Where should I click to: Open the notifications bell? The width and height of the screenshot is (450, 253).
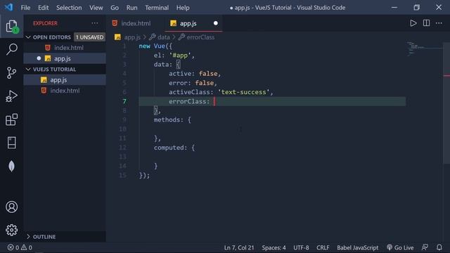pos(439,247)
